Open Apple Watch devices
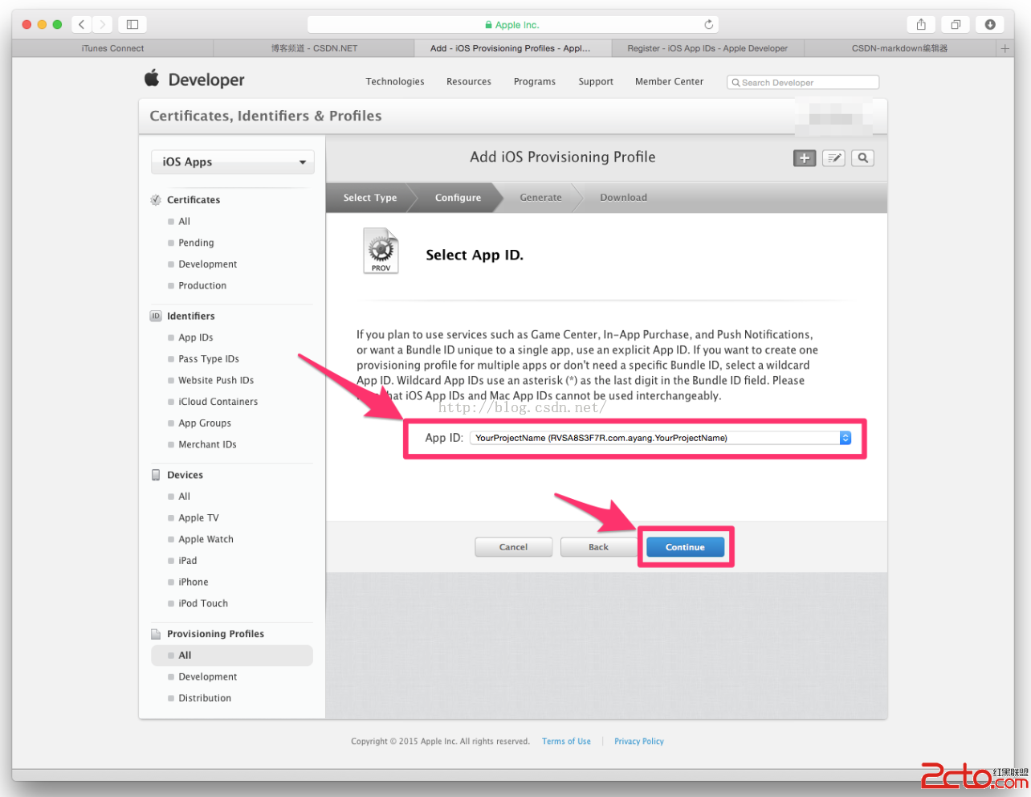The width and height of the screenshot is (1031, 797). click(x=206, y=539)
